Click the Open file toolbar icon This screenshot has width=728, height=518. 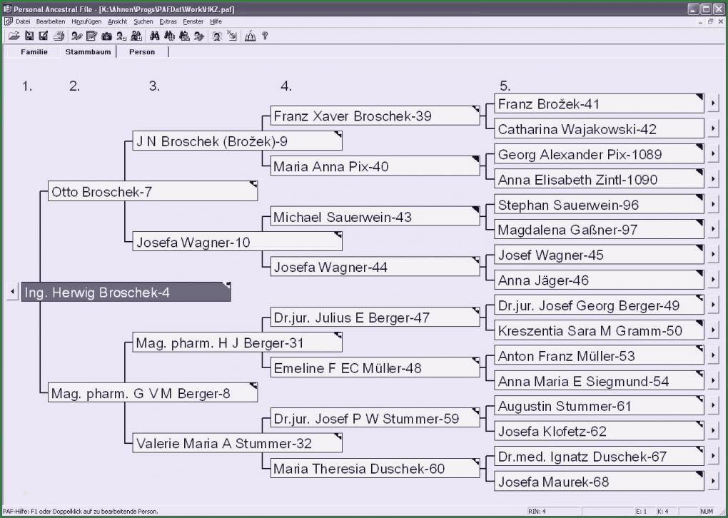[14, 36]
